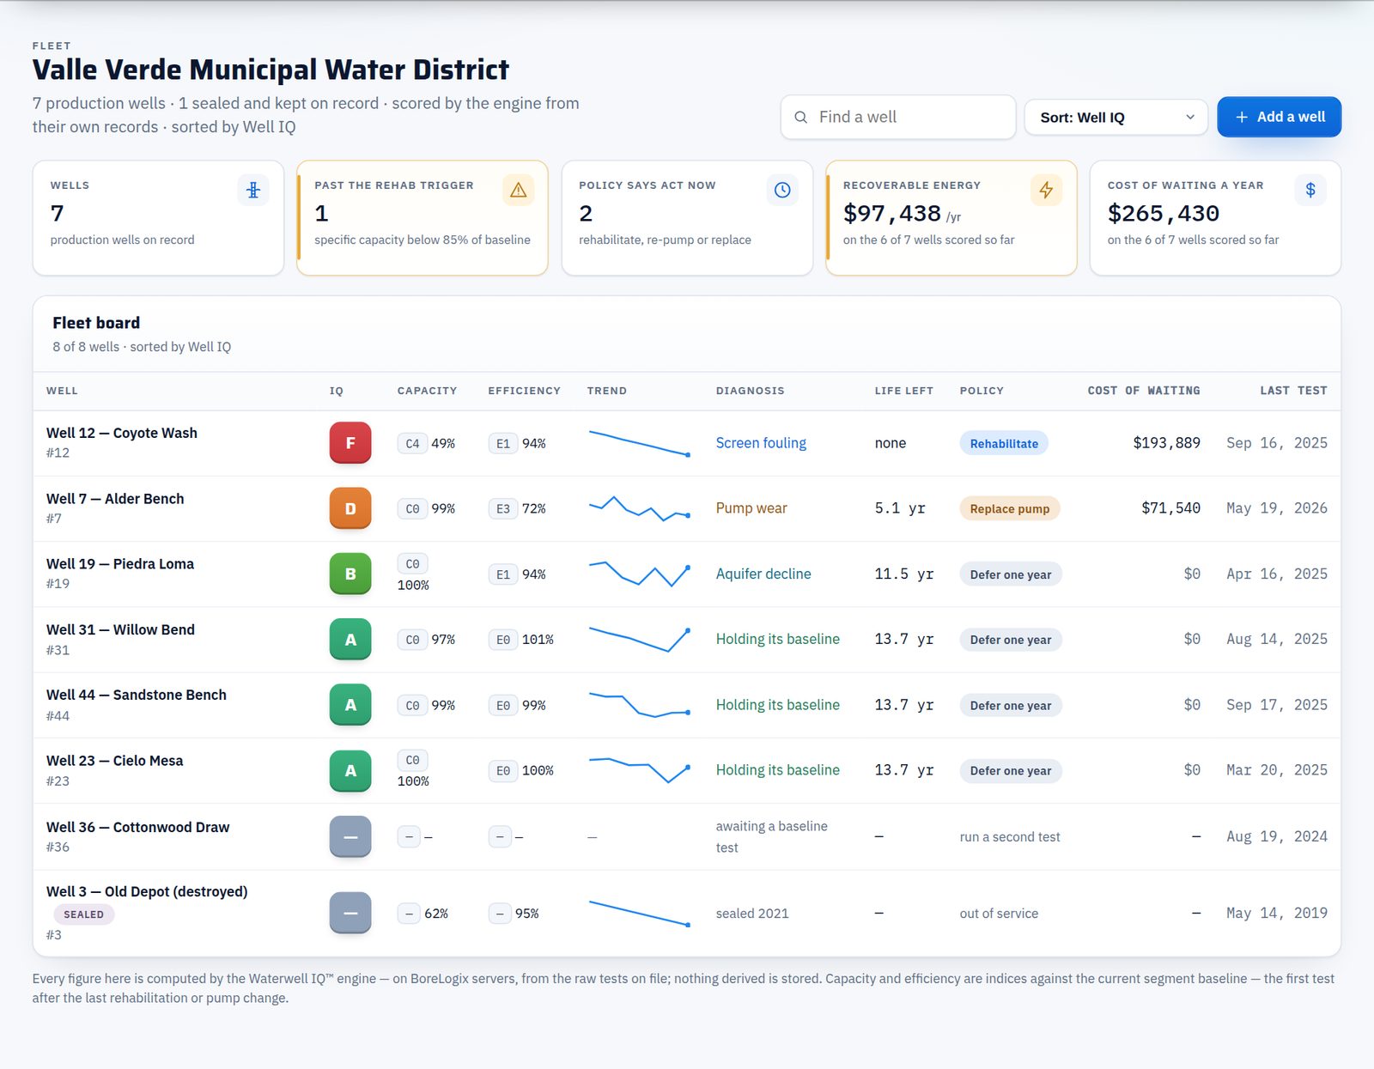Click the trend sparkline for Well 12
Viewport: 1374px width, 1069px height.
coord(639,443)
